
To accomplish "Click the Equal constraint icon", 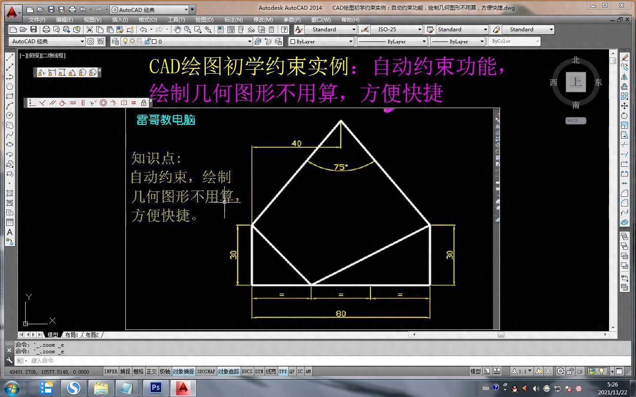I will point(133,103).
